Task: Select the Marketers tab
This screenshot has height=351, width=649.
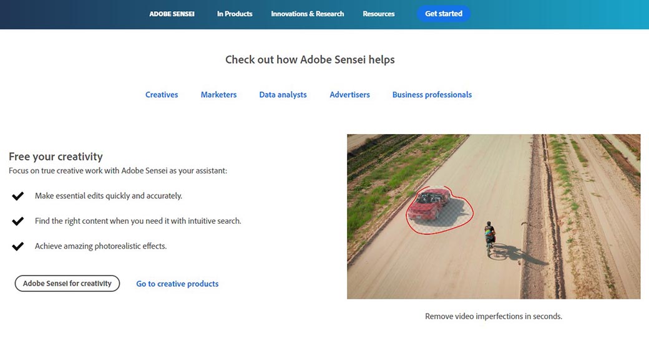Action: pos(218,95)
